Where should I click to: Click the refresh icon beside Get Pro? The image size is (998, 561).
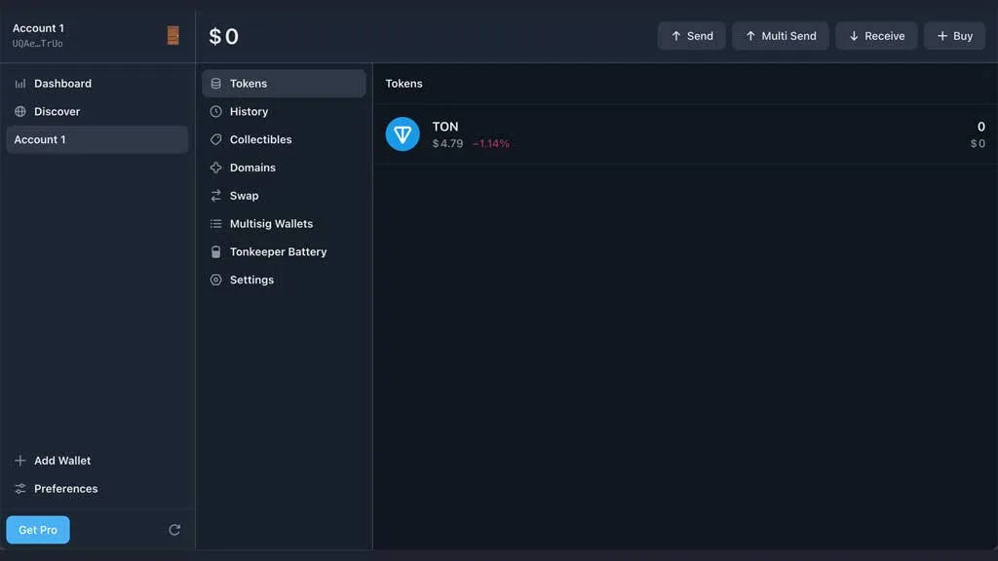[x=174, y=530]
